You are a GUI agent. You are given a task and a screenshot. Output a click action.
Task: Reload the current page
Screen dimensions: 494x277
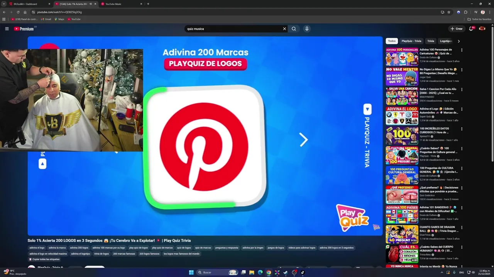point(18,12)
